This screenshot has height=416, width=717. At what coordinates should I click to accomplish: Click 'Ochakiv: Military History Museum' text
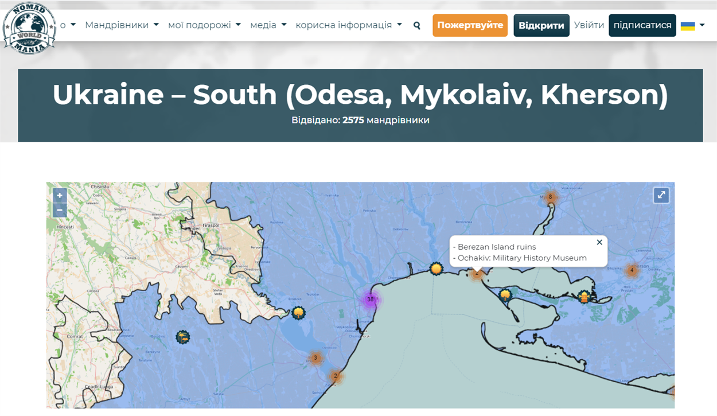522,258
